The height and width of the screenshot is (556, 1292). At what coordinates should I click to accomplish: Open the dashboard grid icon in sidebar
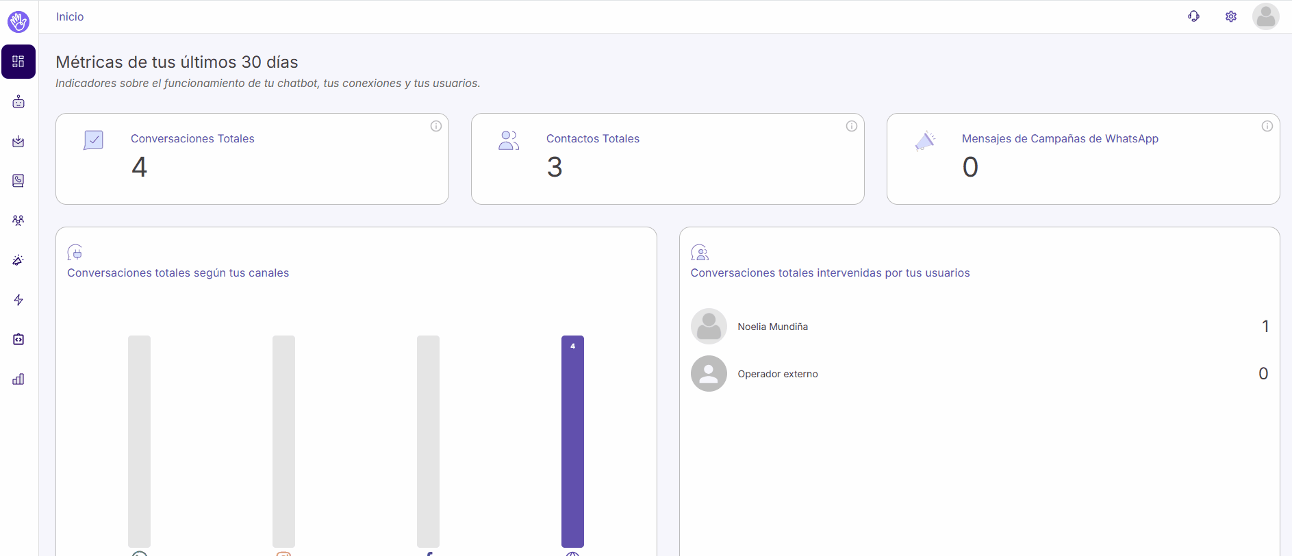[x=18, y=62]
